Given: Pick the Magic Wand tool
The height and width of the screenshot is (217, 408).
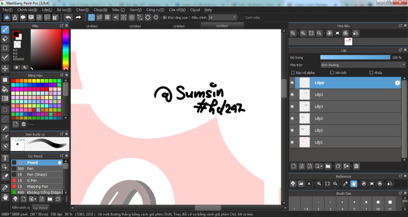Looking at the screenshot, I should pos(5,128).
